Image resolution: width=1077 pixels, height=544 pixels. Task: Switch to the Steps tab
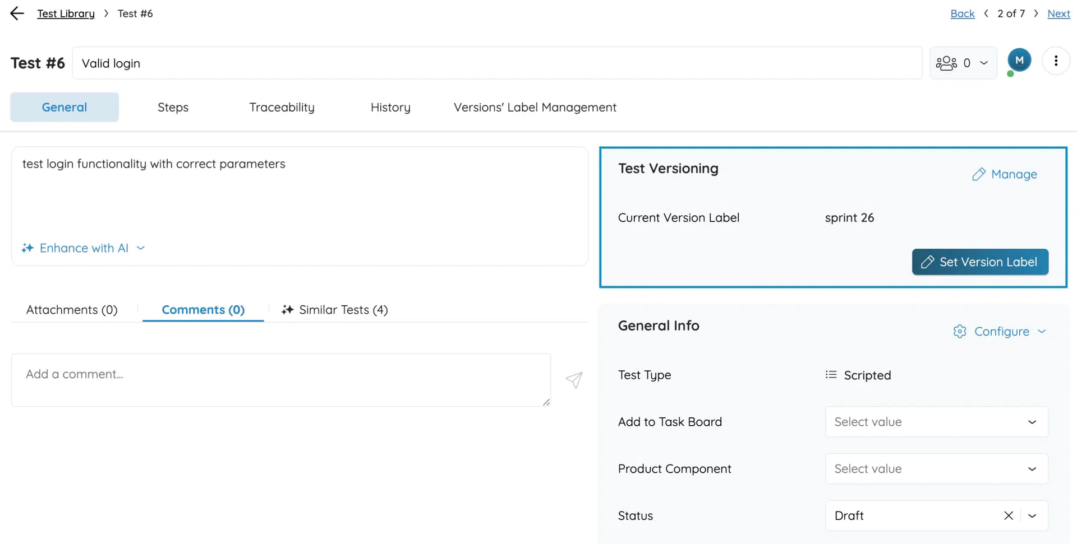coord(173,107)
